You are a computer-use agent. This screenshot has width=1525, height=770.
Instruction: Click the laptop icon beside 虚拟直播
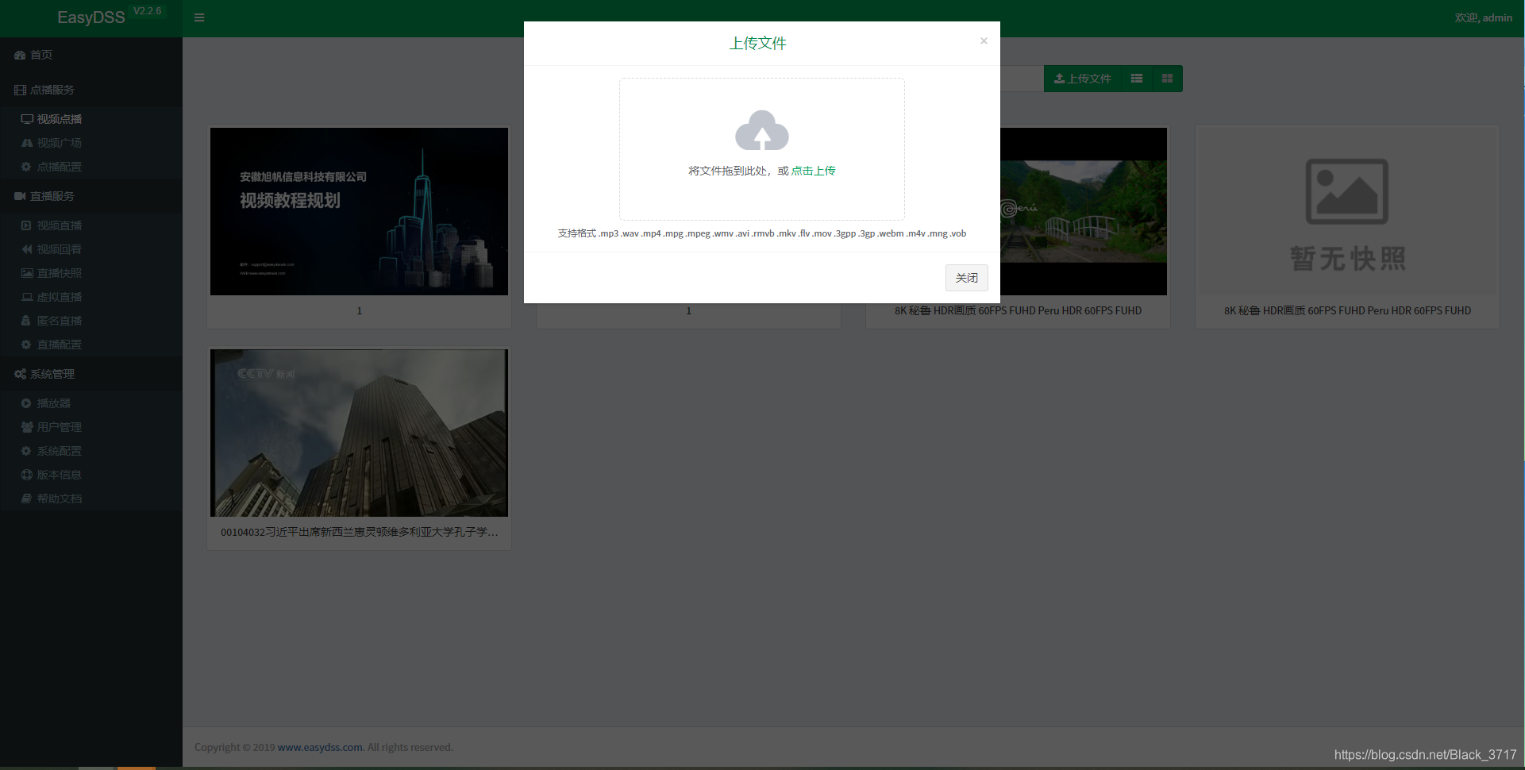[x=27, y=297]
